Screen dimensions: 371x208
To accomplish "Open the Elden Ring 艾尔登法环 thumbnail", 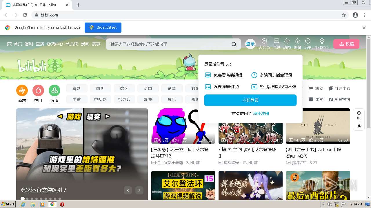I will click(183, 185).
